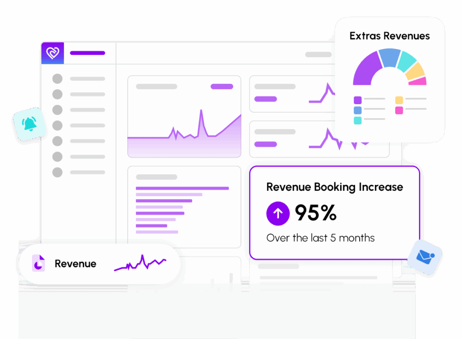Click the blue mail envelope icon
This screenshot has height=339, width=462.
tap(424, 257)
